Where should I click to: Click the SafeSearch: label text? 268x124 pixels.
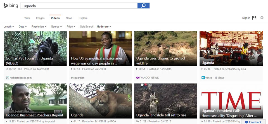pos(87,27)
